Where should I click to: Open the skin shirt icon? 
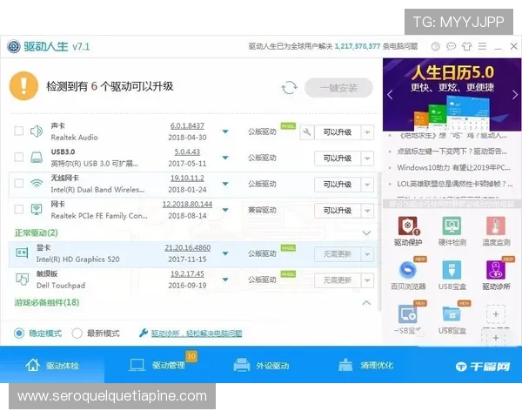tap(466, 46)
